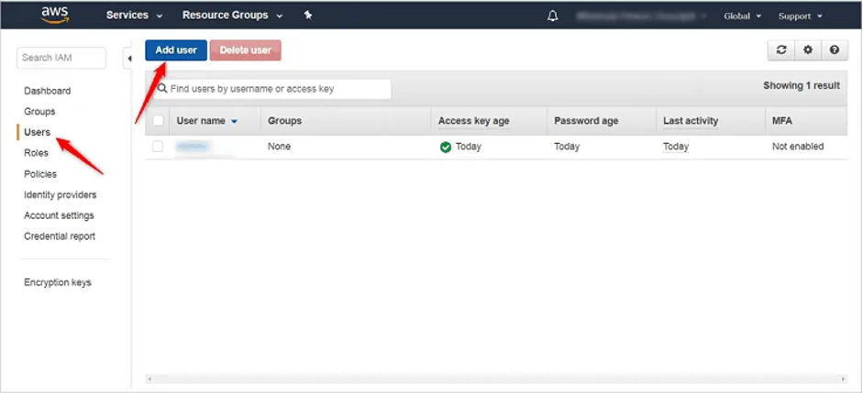The image size is (863, 393).
Task: Open the table settings gear
Action: 807,50
